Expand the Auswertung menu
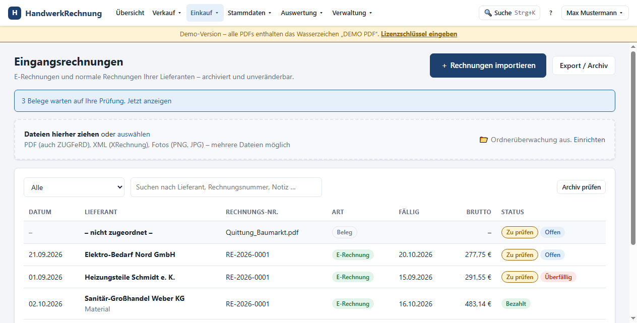 pyautogui.click(x=302, y=13)
